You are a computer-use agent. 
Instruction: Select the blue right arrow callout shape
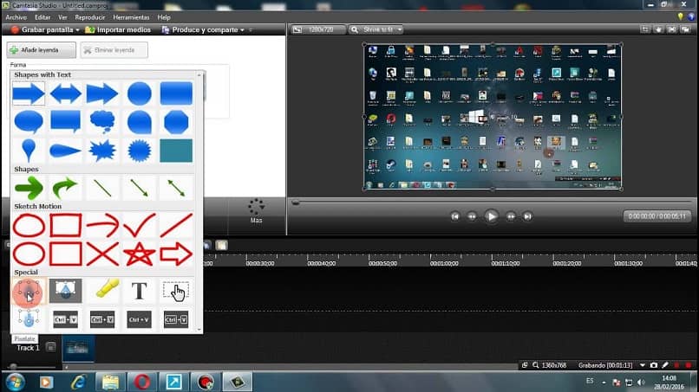[x=29, y=93]
